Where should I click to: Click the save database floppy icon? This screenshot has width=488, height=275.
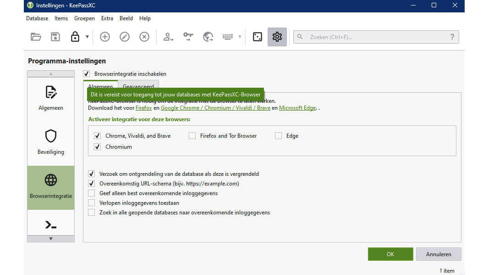click(x=55, y=37)
